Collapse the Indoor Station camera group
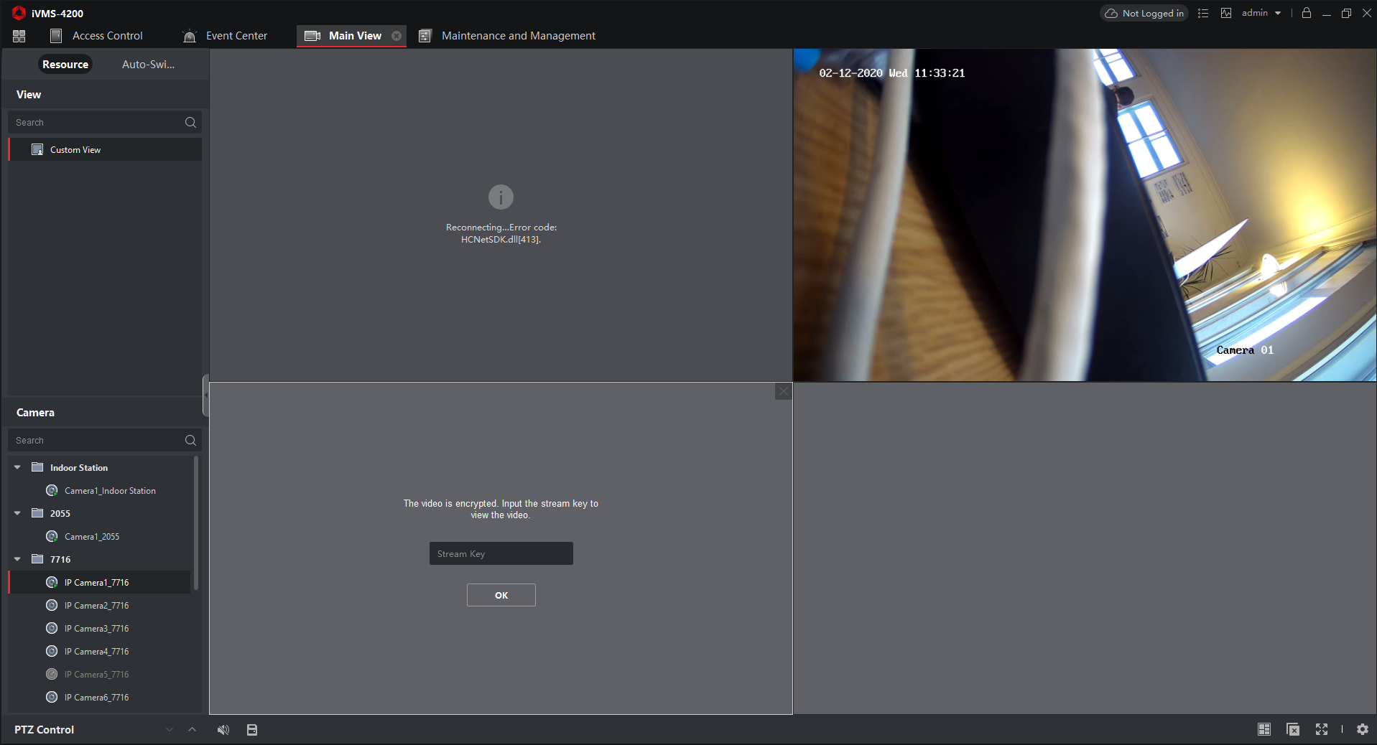 coord(17,467)
